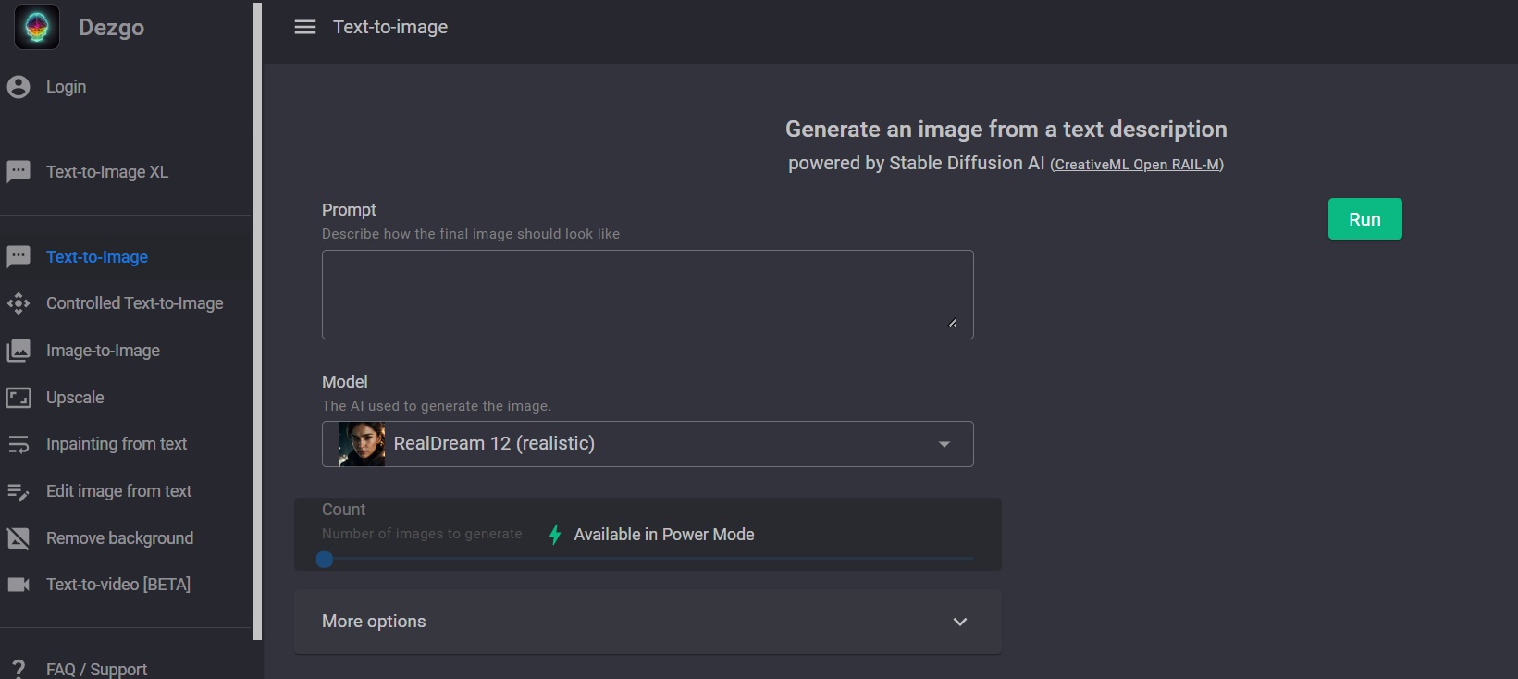The height and width of the screenshot is (679, 1518).
Task: Click the Prompt field label
Action: click(x=349, y=210)
